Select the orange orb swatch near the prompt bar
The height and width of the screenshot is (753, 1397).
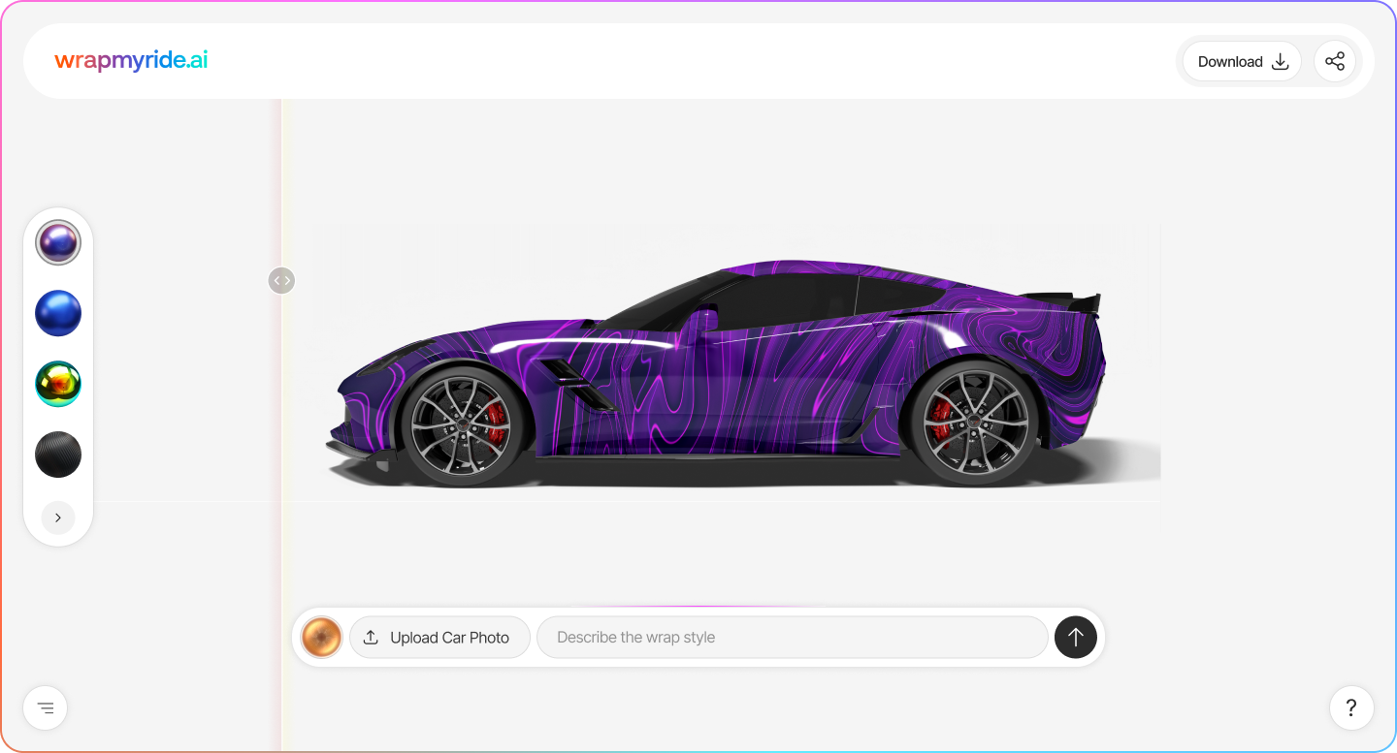click(321, 637)
